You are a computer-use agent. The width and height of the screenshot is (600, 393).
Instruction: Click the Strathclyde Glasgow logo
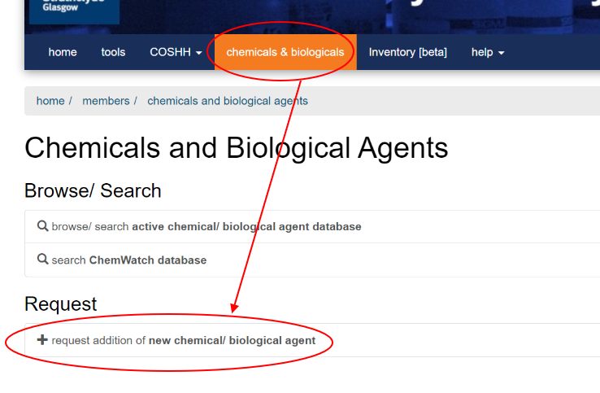tap(74, 8)
